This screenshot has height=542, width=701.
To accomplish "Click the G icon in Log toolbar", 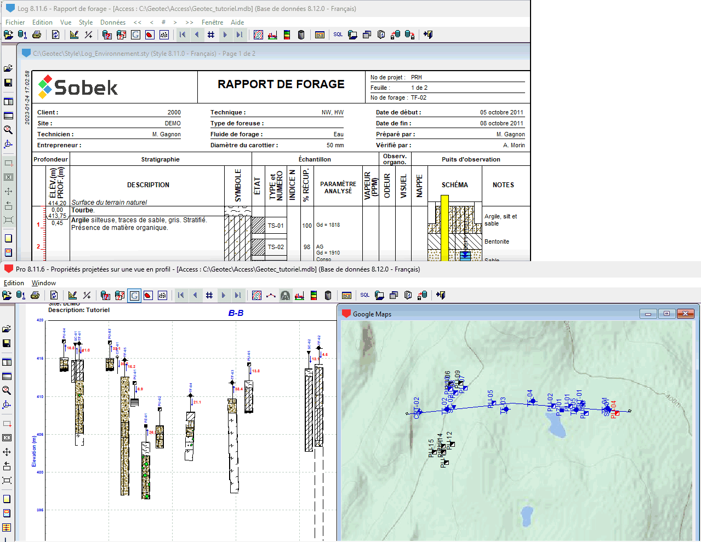I will 135,34.
